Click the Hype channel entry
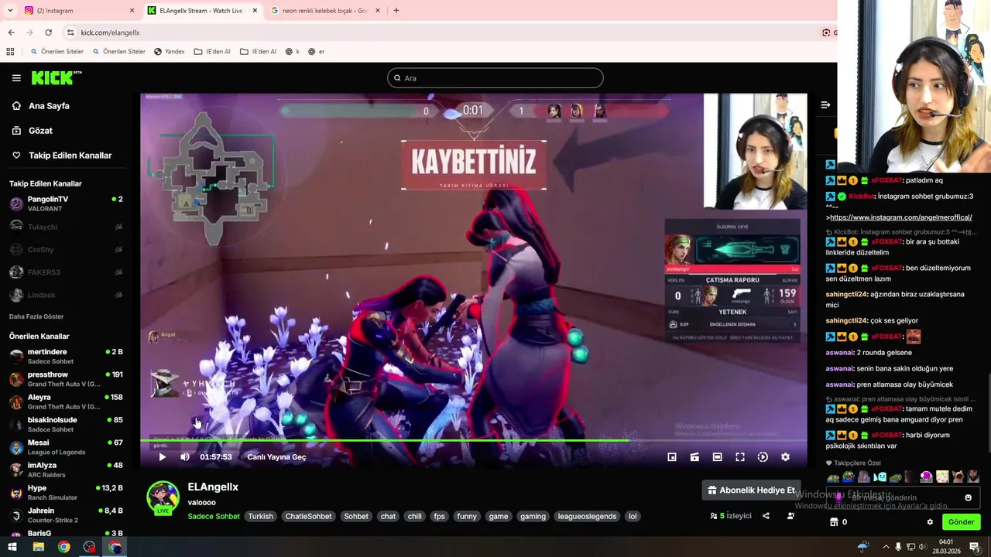Viewport: 991px width, 557px height. [66, 493]
